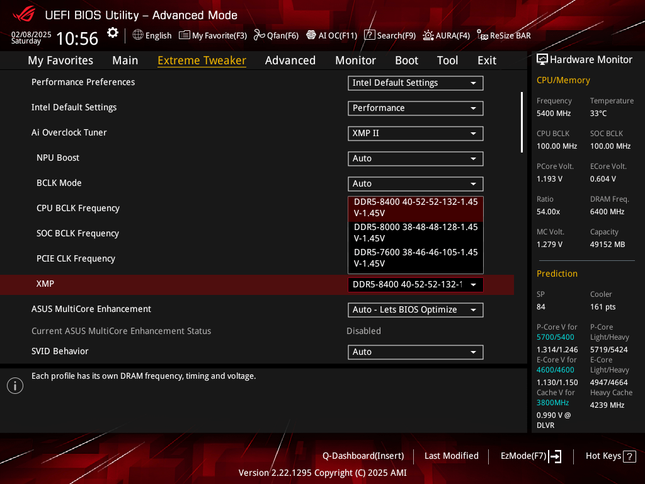This screenshot has height=484, width=645.
Task: Collapse the XMP profile dropdown
Action: point(415,284)
